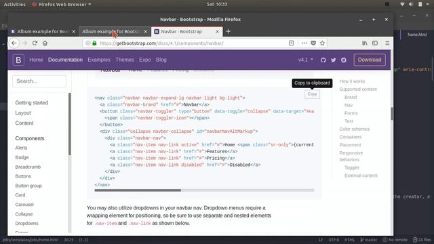Open Blog in the Bootstrap navbar
Screen dimensions: 434x244
161,60
